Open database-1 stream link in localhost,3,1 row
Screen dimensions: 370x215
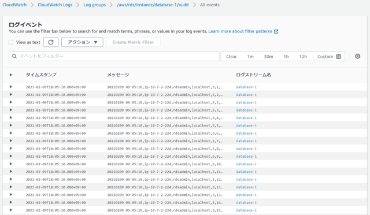pos(246,87)
